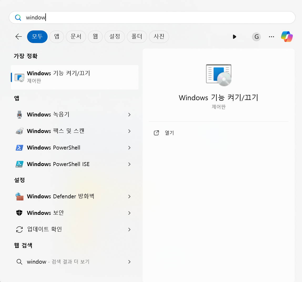302x282 pixels.
Task: Click the Windows 팩스 및 스캔 fax icon
Action: 19,131
